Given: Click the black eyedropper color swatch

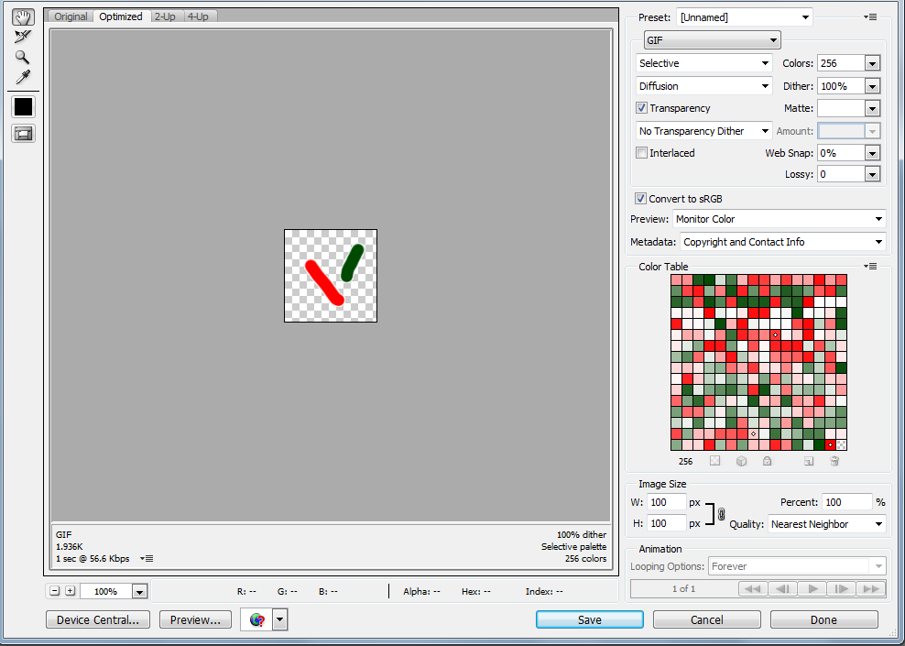Looking at the screenshot, I should (x=23, y=107).
